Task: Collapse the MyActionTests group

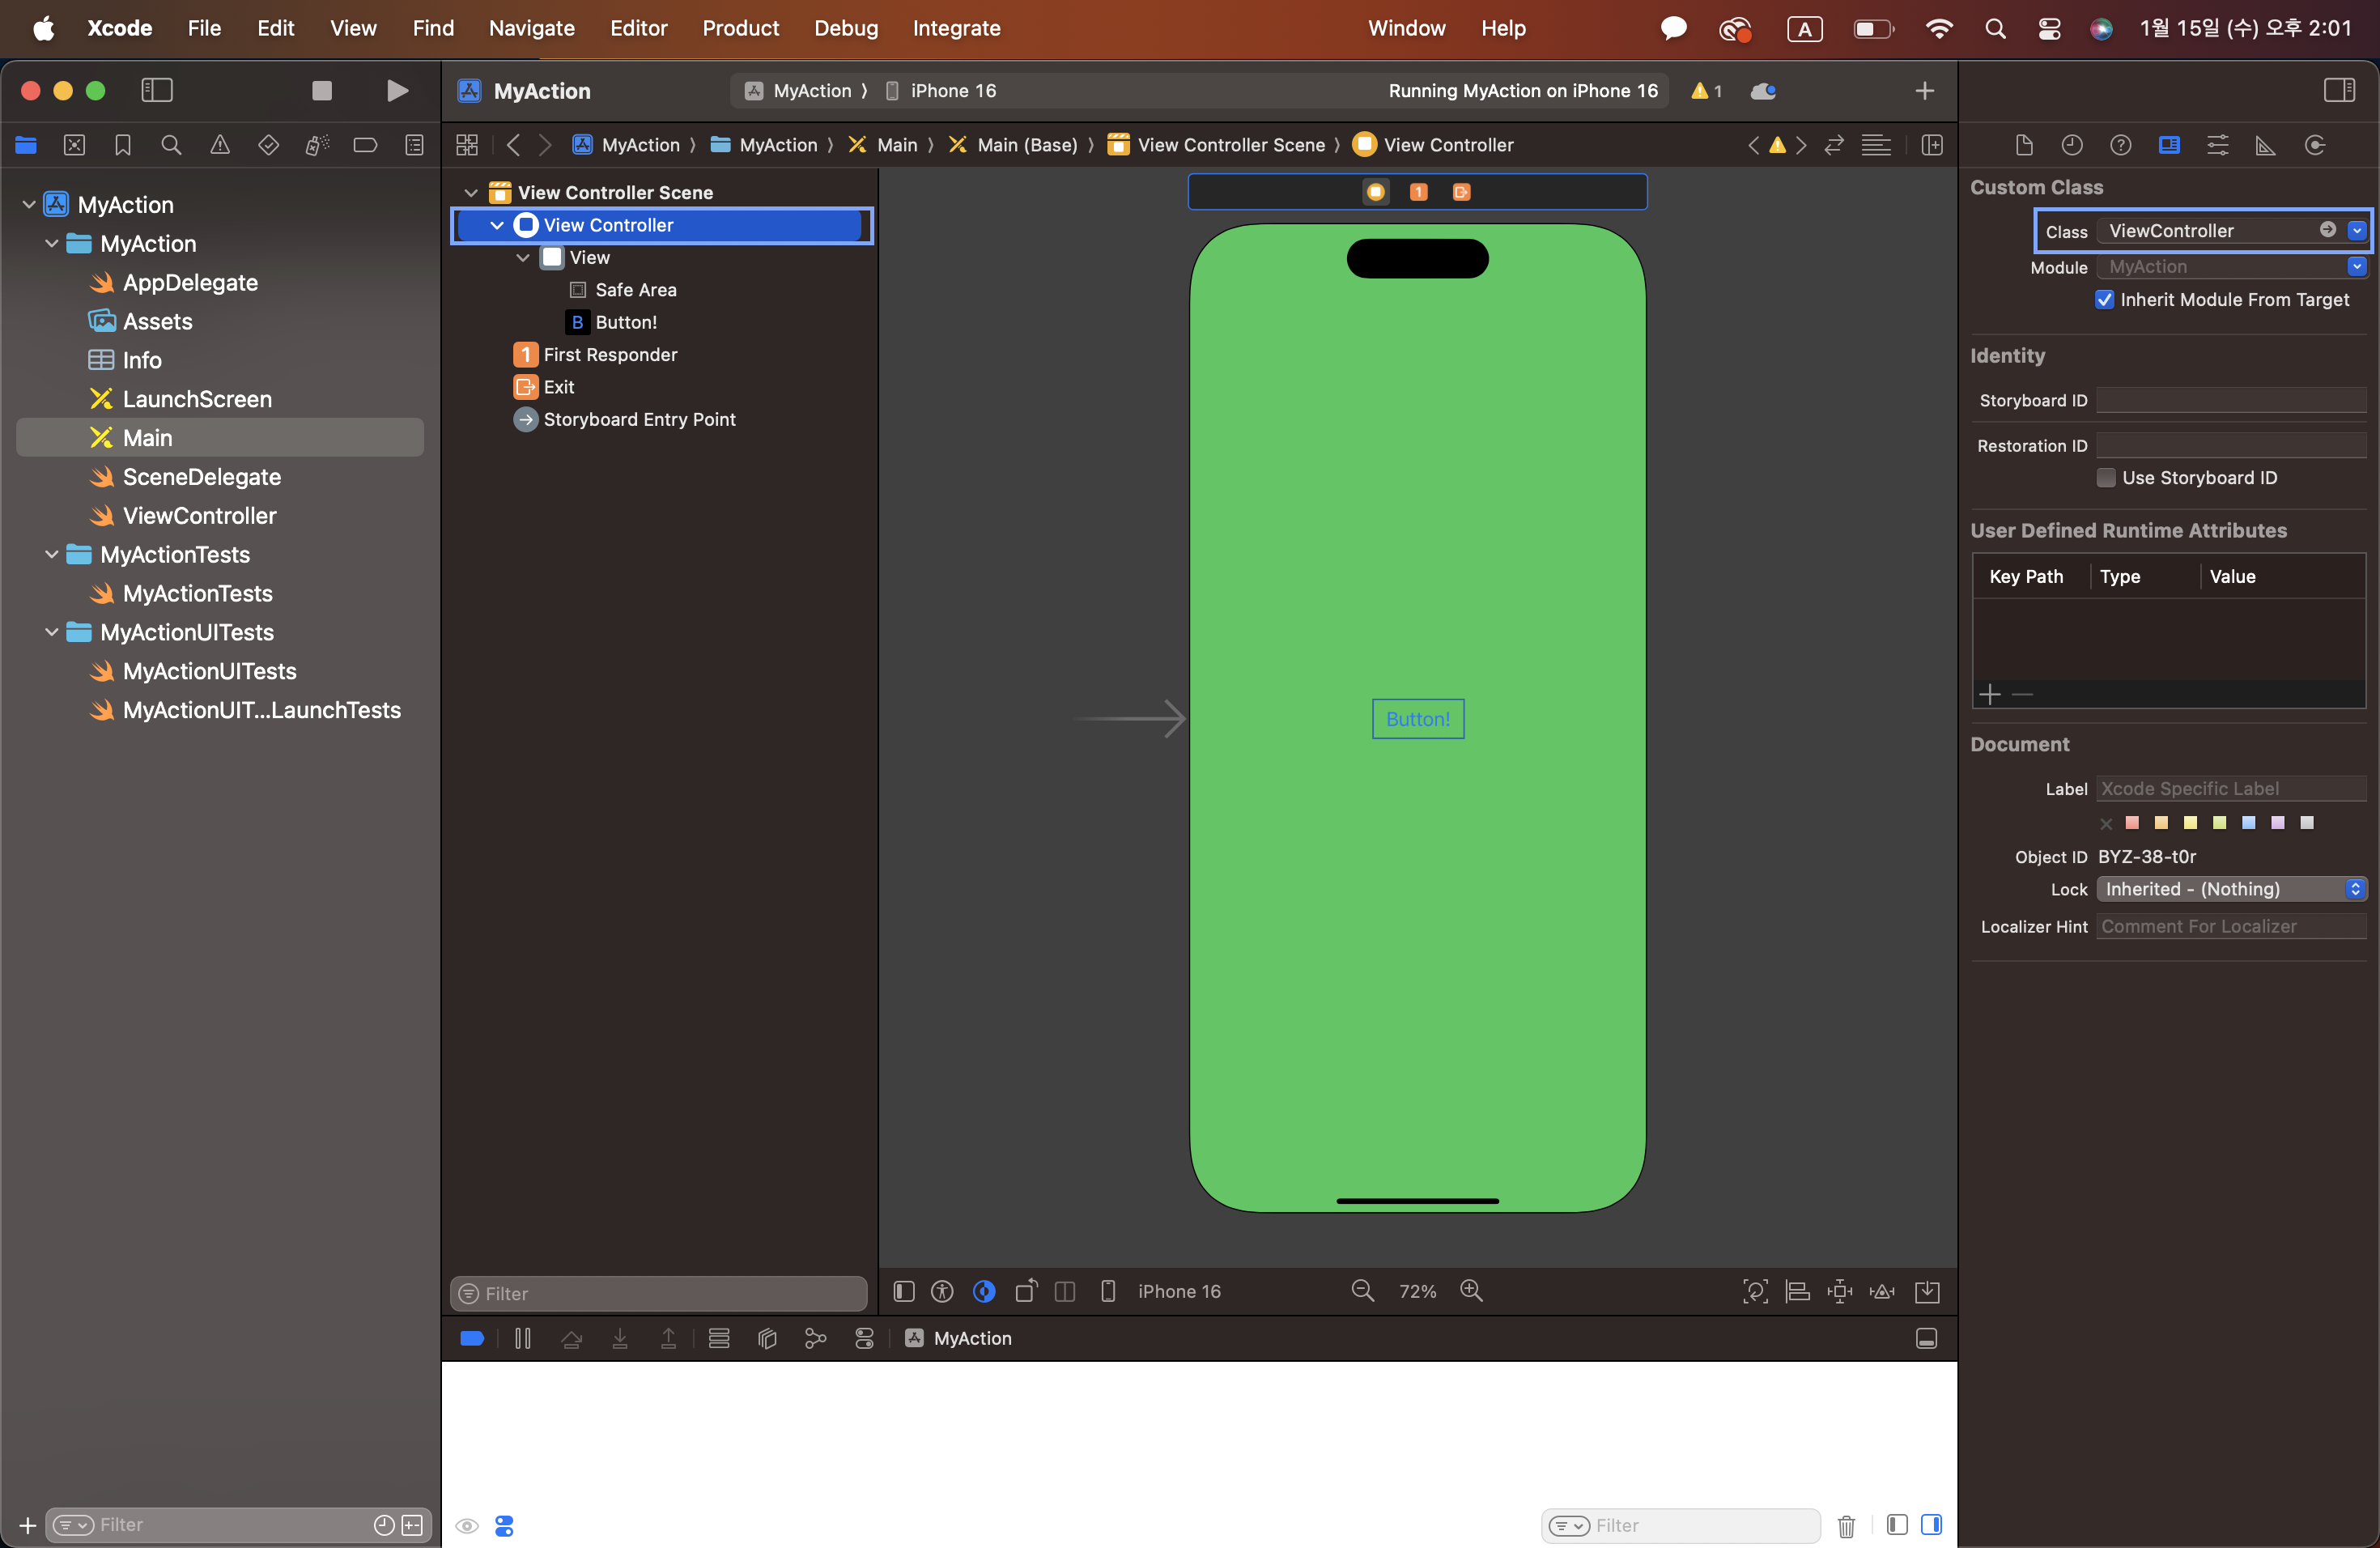Action: (x=52, y=555)
